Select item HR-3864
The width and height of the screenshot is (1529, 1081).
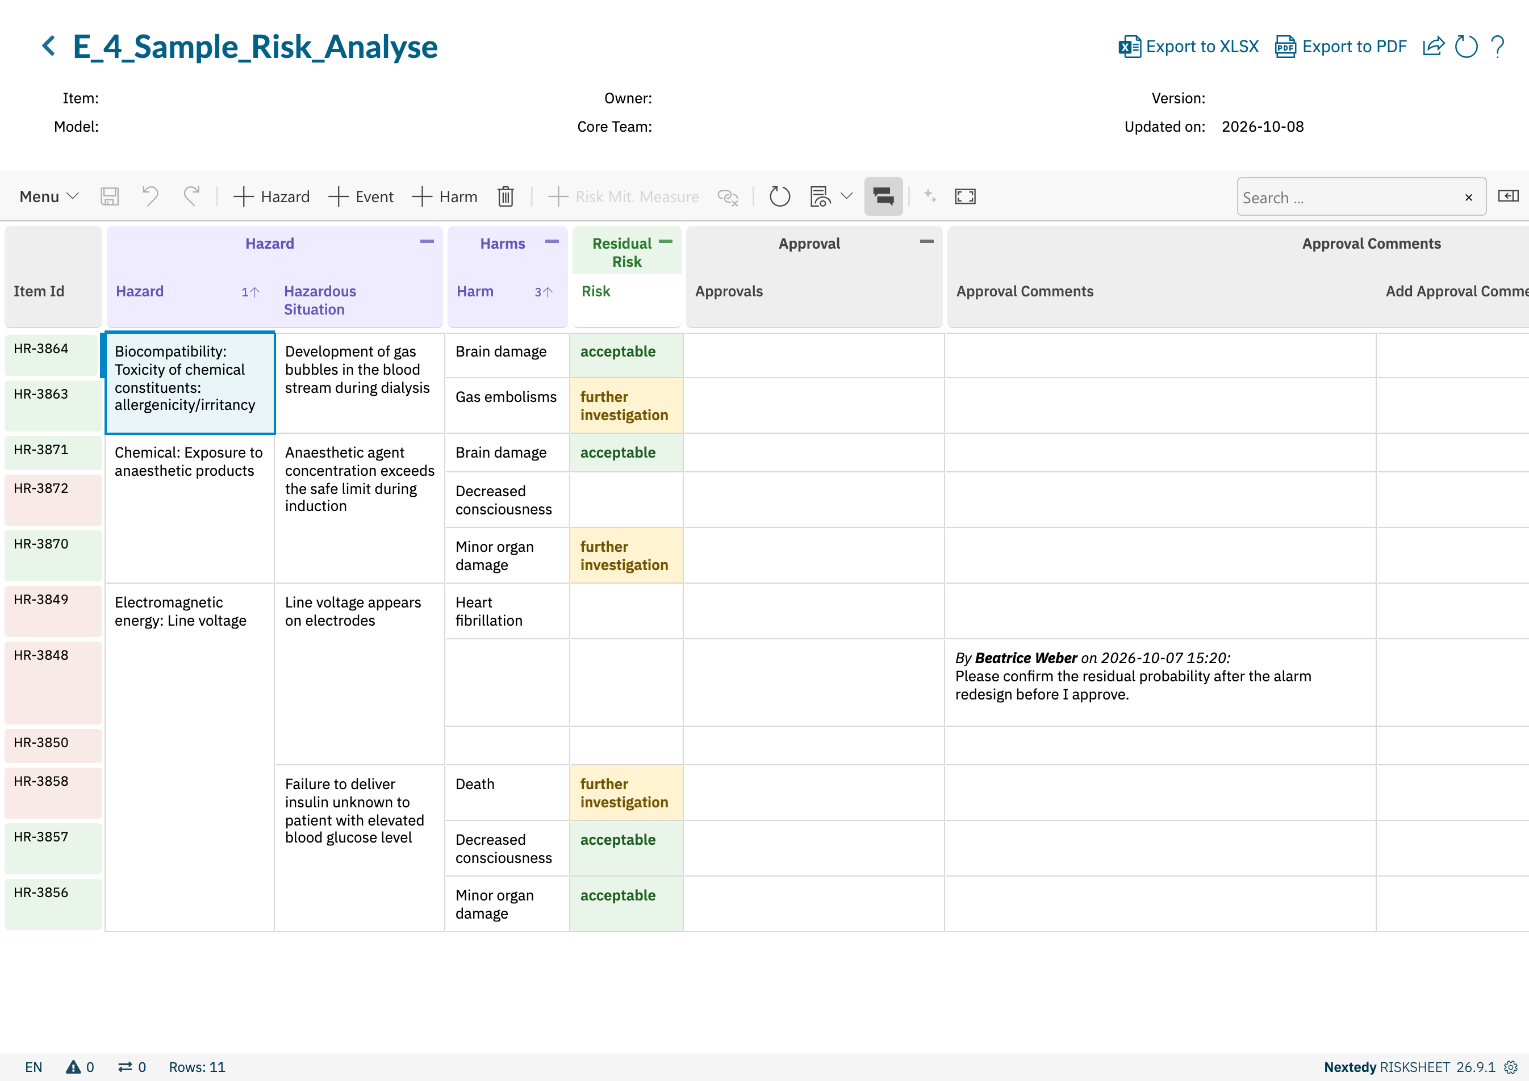[x=53, y=356]
